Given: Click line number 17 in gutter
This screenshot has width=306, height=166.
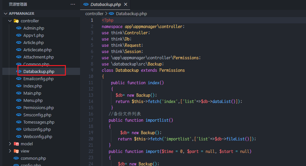Looking at the screenshot, I should pos(91,120).
